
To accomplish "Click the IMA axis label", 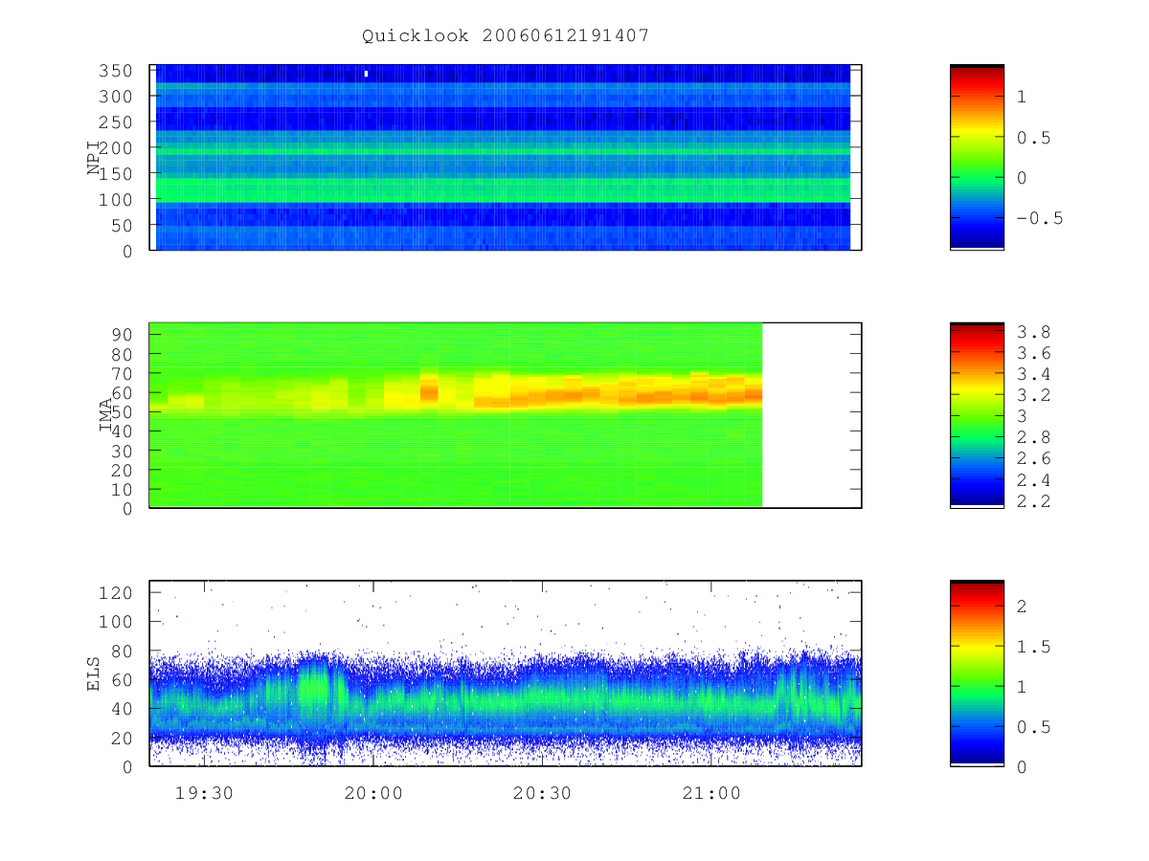I will point(106,415).
